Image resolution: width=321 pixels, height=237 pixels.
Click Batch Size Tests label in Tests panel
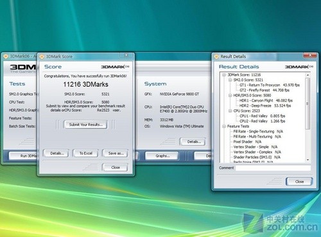pos(22,127)
